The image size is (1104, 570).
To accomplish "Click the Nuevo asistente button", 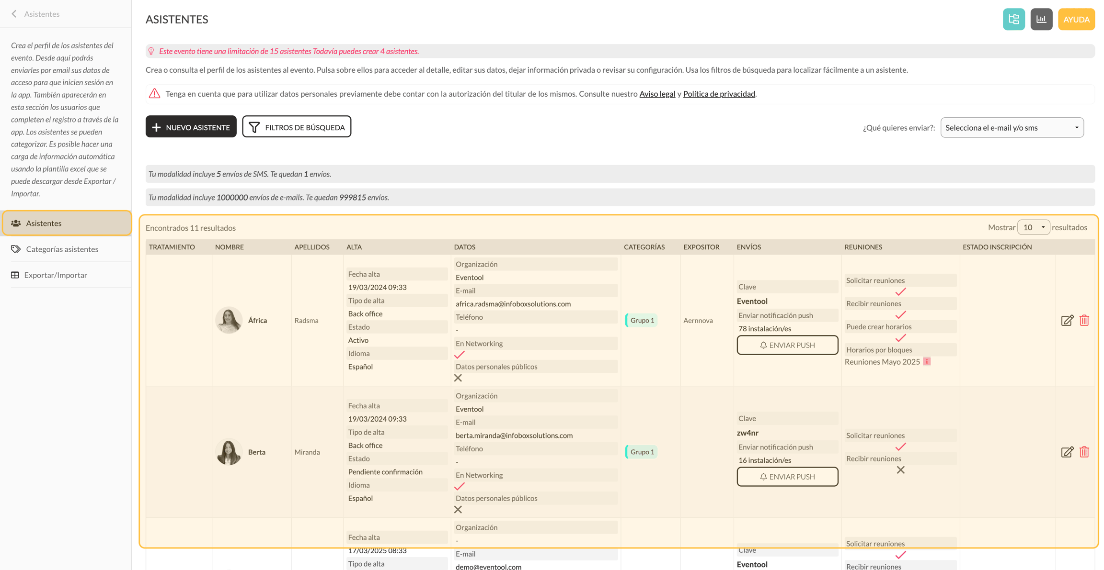I will [191, 127].
